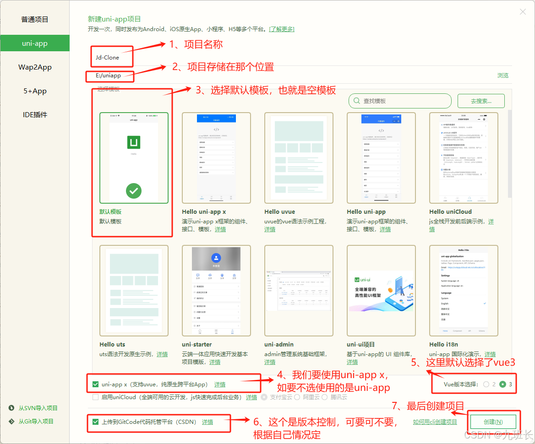Click the 浏览 browse link
Image resolution: width=535 pixels, height=444 pixels.
pos(502,76)
